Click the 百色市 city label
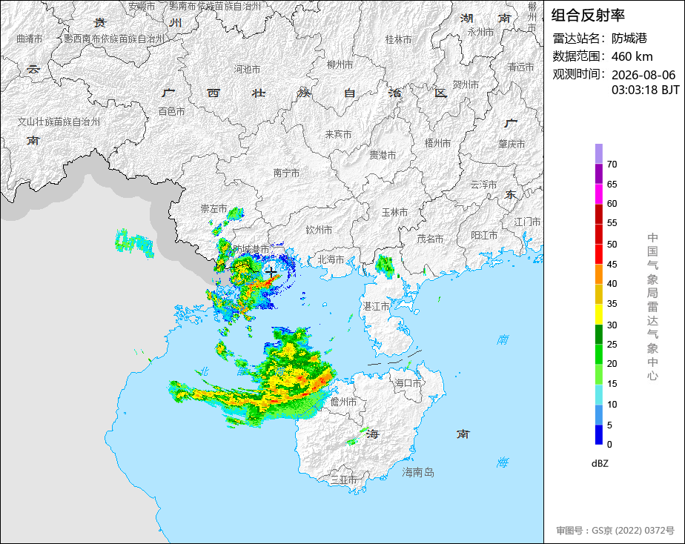The image size is (685, 544). [172, 112]
